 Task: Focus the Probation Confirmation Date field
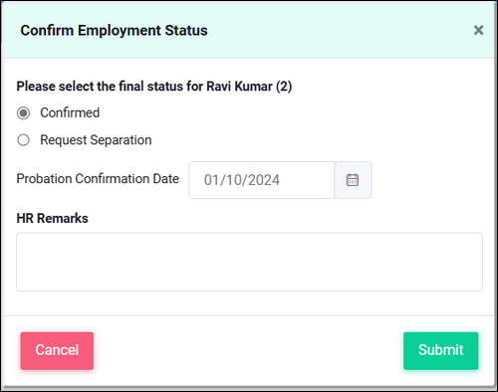(262, 180)
